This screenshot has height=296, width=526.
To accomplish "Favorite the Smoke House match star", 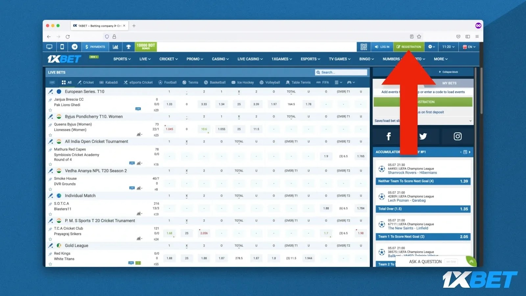I will click(x=50, y=189).
